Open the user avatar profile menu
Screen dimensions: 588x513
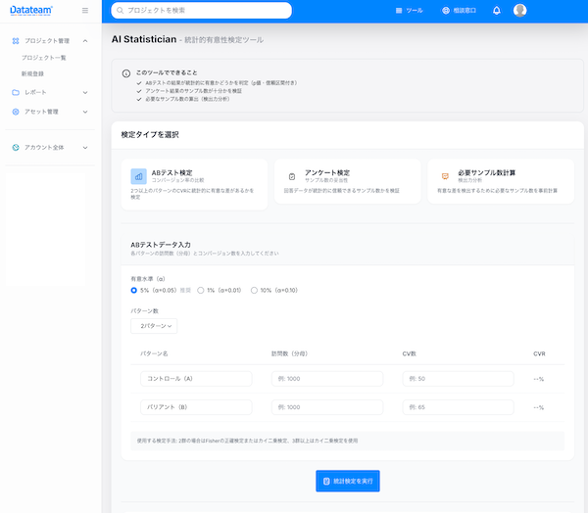(519, 11)
